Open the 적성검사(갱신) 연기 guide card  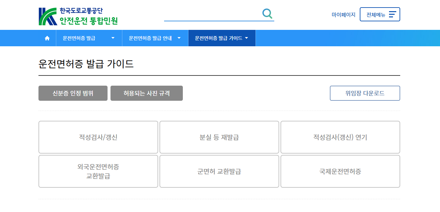[340, 137]
